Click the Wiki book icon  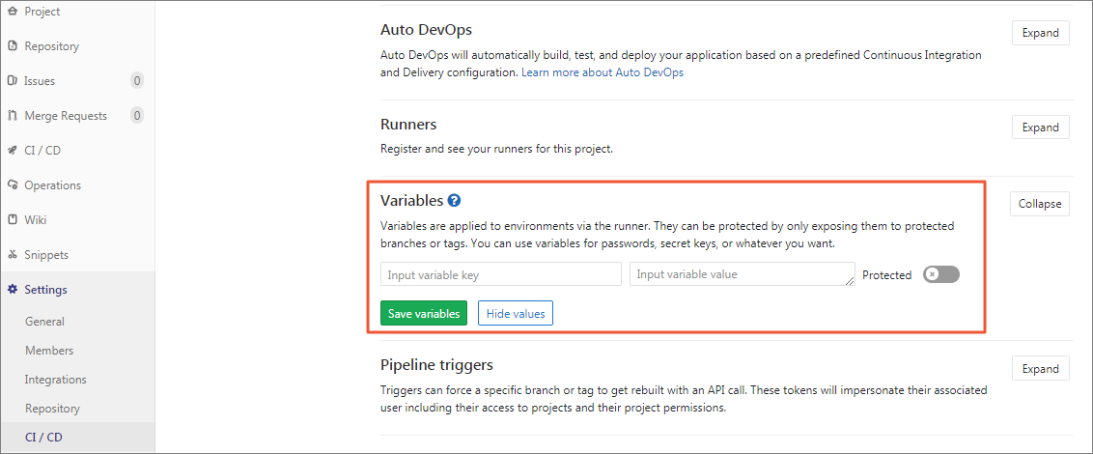pos(12,220)
